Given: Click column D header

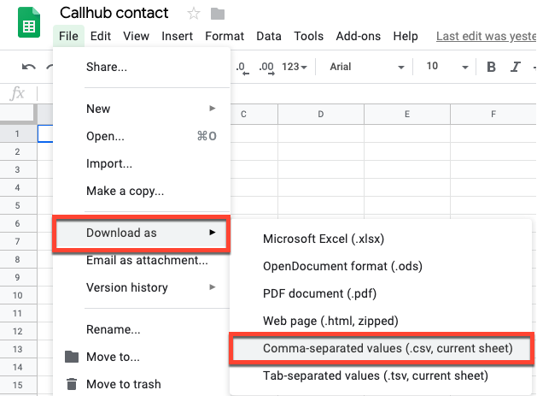Looking at the screenshot, I should 320,115.
